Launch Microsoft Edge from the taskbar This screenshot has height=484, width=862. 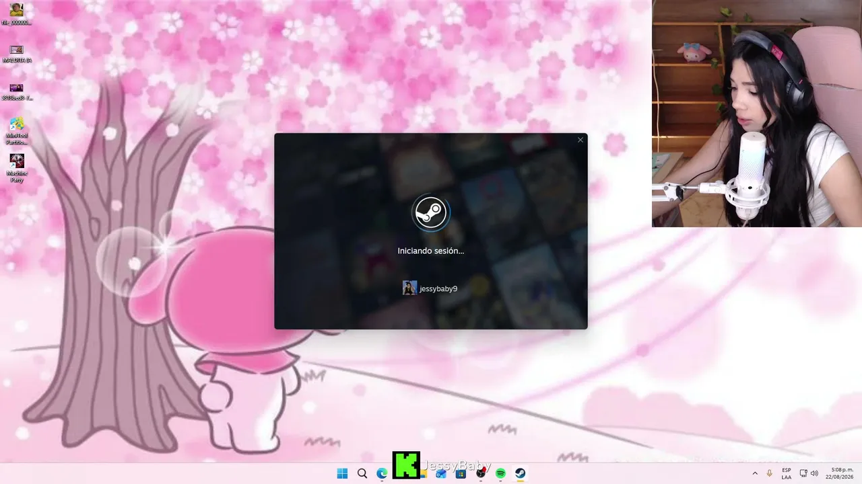(x=382, y=473)
